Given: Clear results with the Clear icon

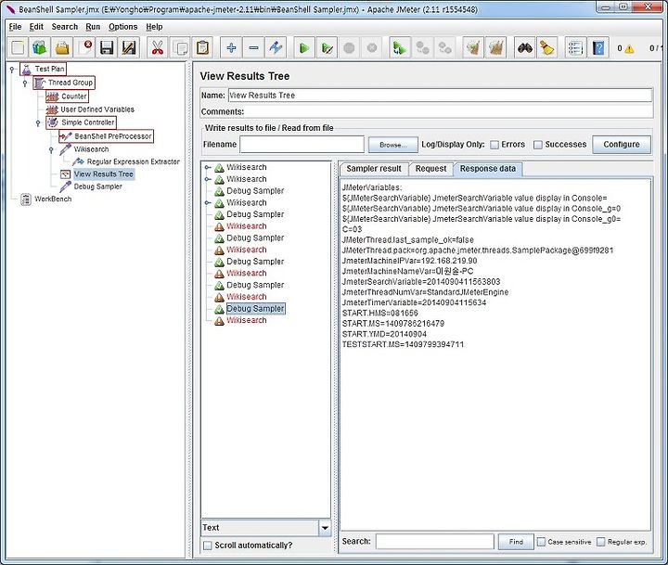Looking at the screenshot, I should (473, 47).
